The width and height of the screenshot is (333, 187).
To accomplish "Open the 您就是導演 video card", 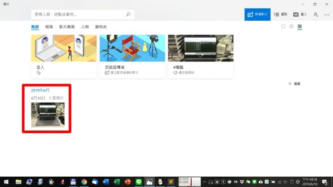I will [132, 56].
